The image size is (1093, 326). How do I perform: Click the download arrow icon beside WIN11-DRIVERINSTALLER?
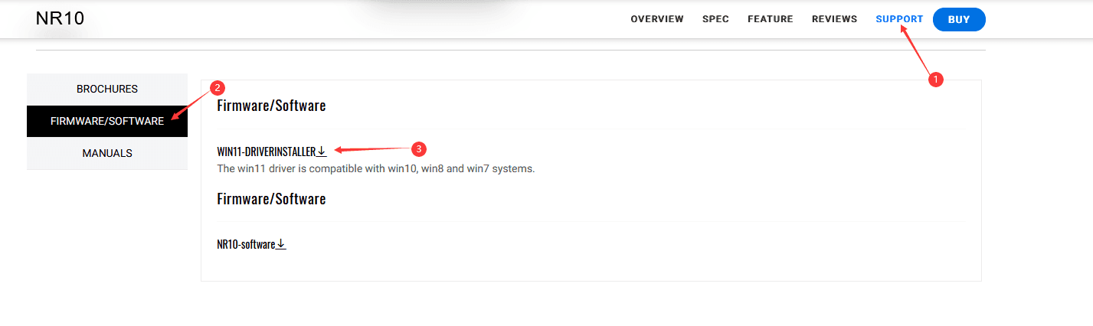coord(322,151)
